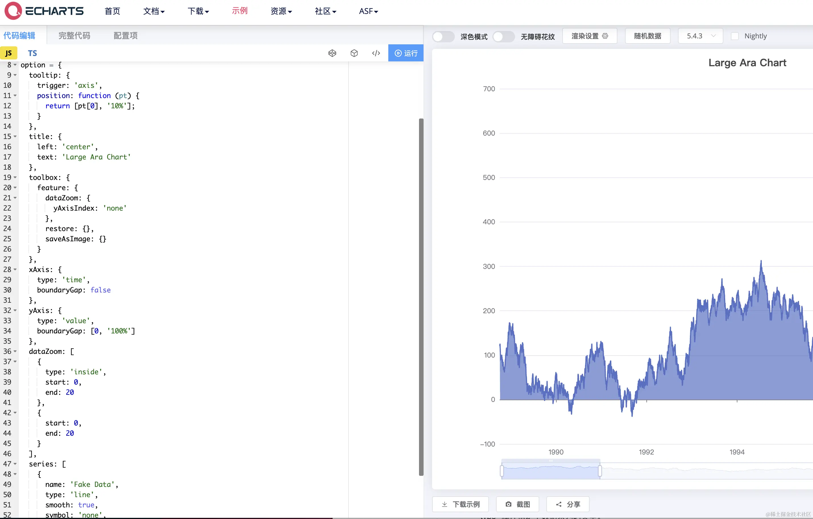Click the 下载示例 download button
Viewport: 813px width, 519px height.
click(x=461, y=504)
